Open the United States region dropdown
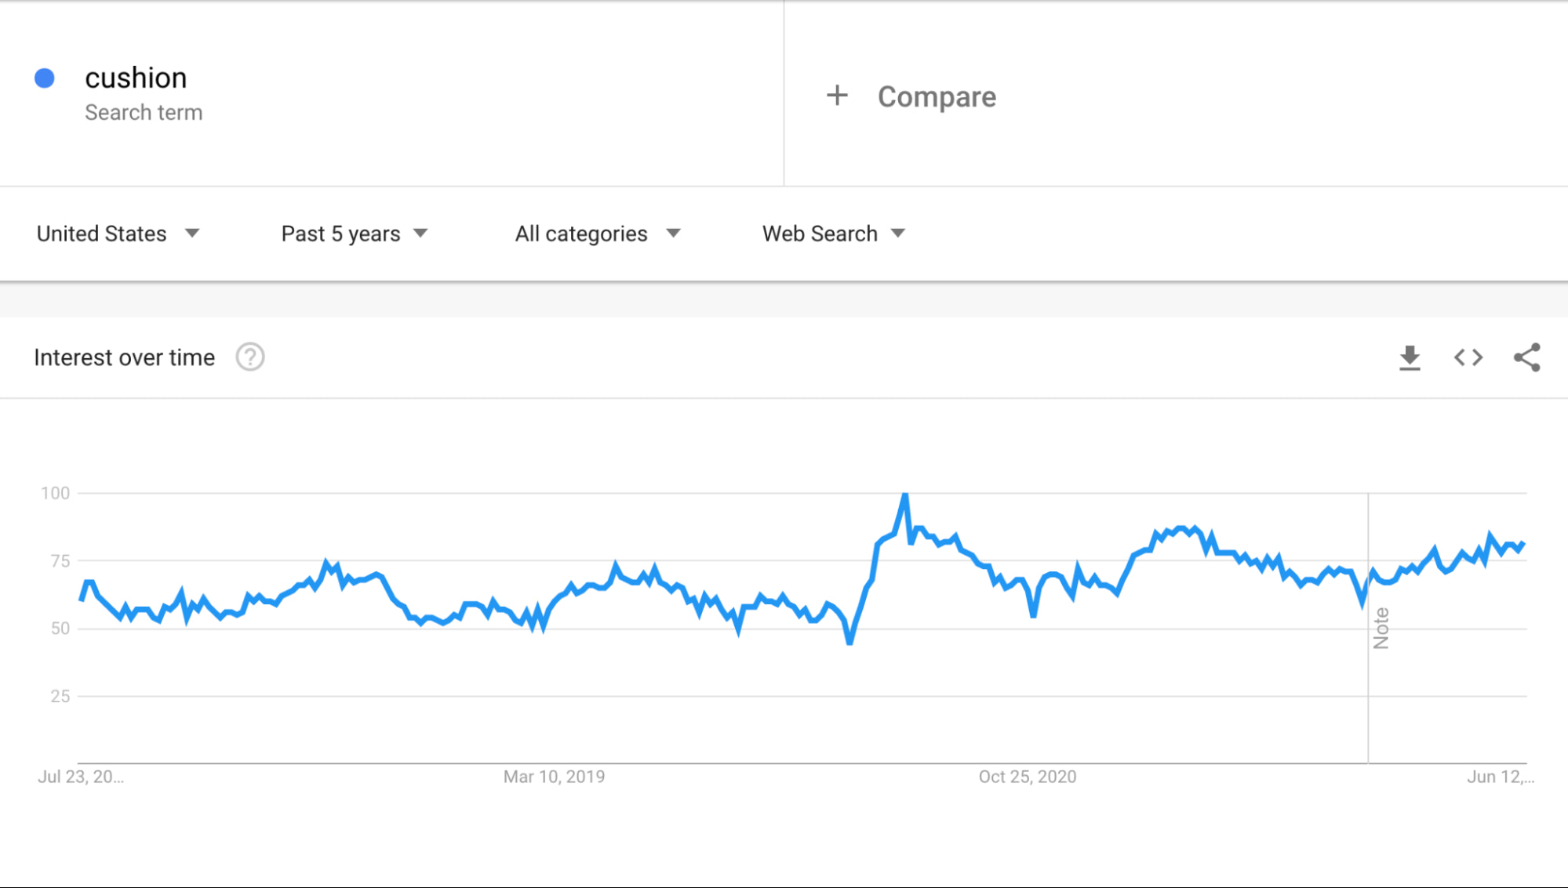Image resolution: width=1568 pixels, height=888 pixels. point(118,234)
